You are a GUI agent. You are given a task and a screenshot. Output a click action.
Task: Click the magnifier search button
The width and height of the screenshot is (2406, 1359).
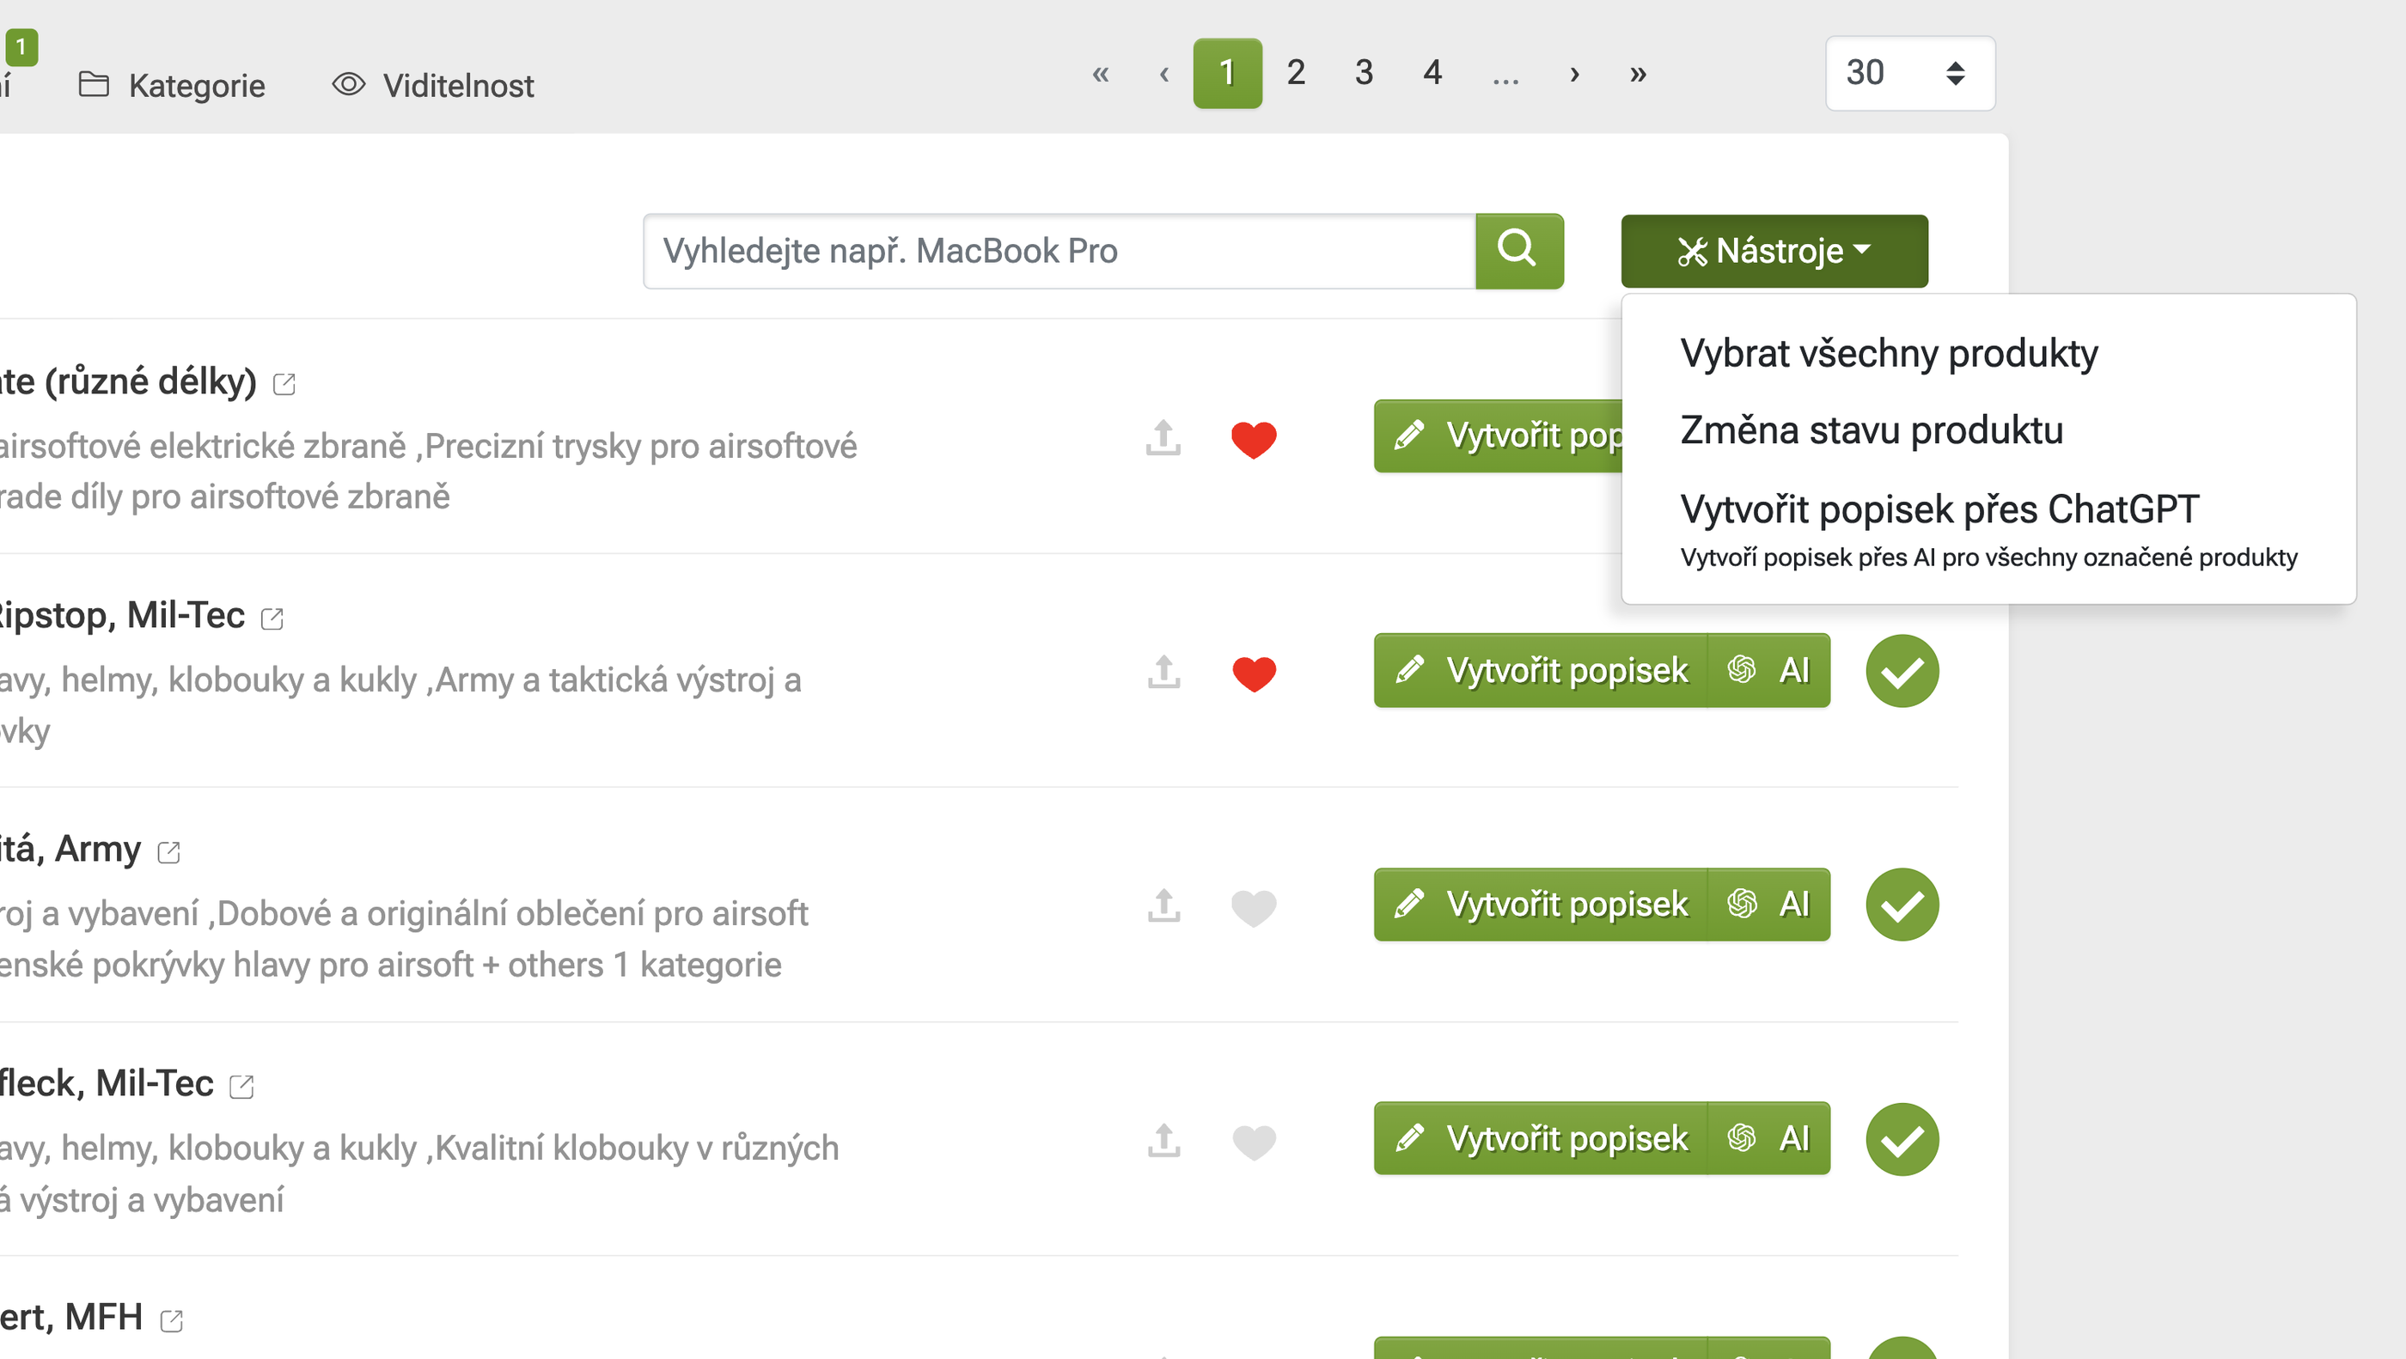1518,250
